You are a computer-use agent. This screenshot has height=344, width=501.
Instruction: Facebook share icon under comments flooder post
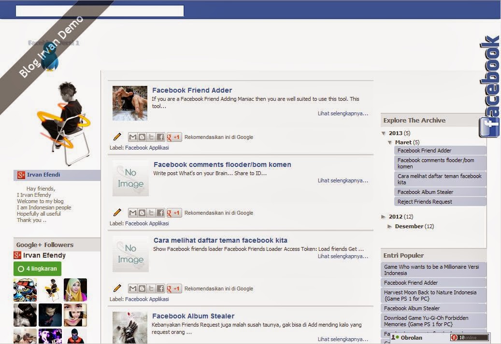(x=160, y=213)
